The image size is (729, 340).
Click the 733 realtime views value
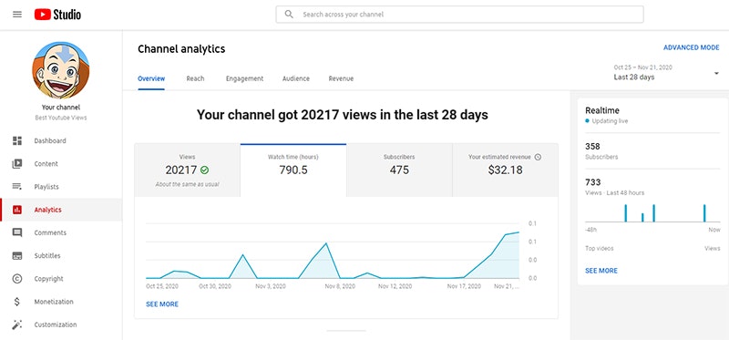click(593, 182)
